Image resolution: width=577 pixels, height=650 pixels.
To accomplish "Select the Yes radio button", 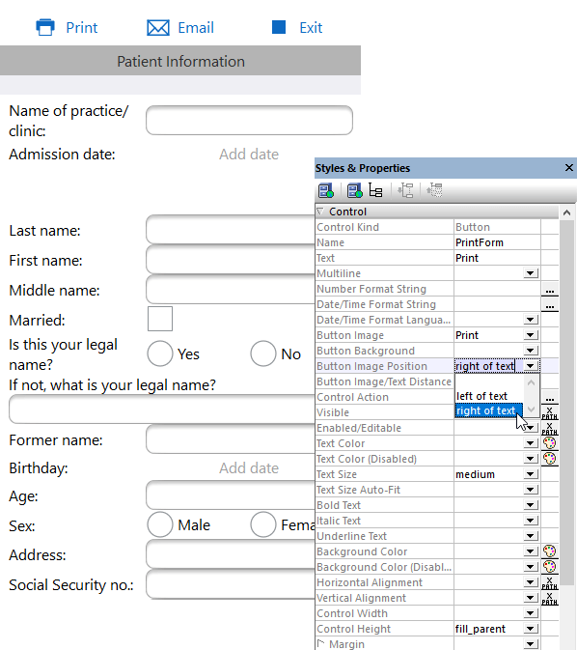I will click(x=160, y=353).
